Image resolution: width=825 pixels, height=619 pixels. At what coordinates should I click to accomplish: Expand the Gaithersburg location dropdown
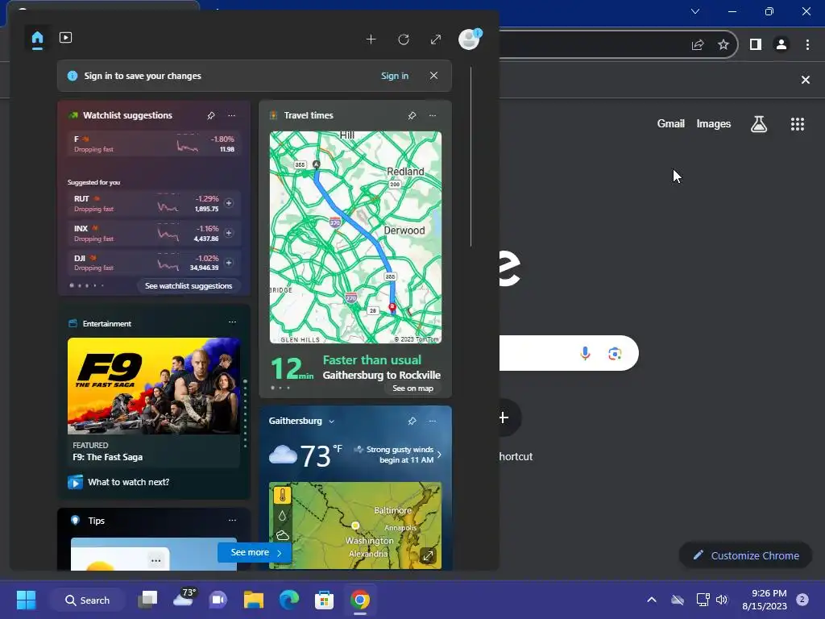(x=331, y=422)
